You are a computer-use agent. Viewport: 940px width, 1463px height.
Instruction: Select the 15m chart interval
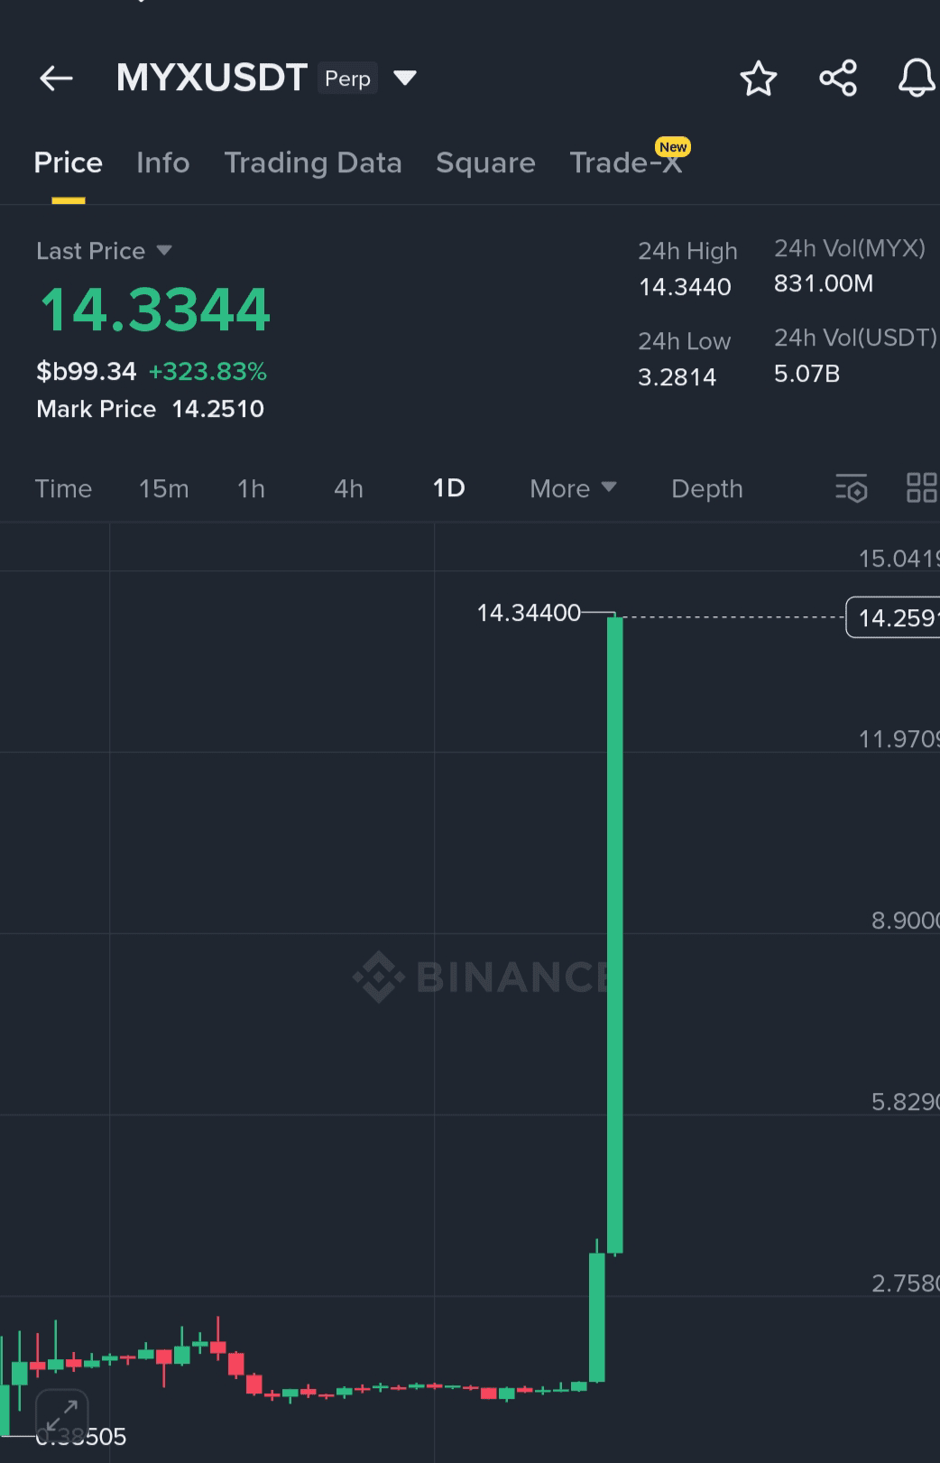pyautogui.click(x=164, y=488)
